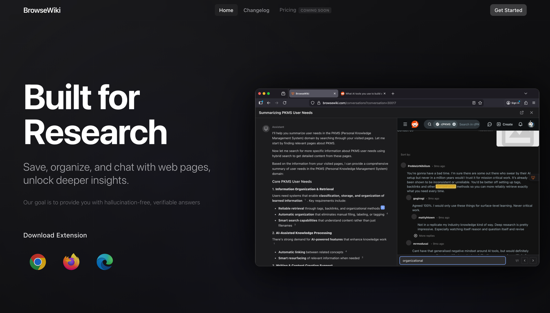Select Home in the top navigation
Image resolution: width=550 pixels, height=313 pixels.
[226, 10]
